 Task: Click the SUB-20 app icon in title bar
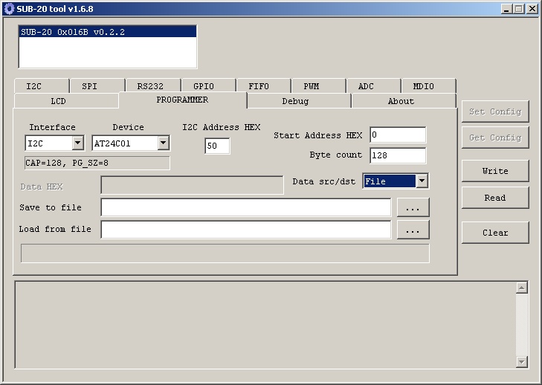click(x=9, y=9)
